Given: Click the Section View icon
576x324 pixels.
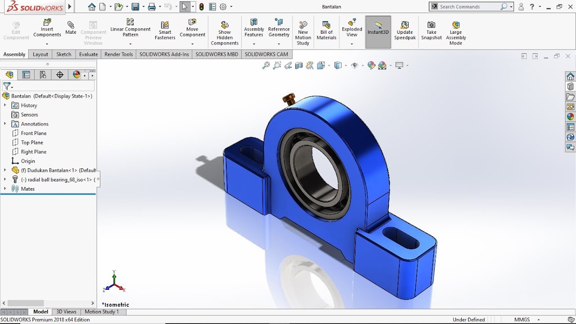Looking at the screenshot, I should (x=299, y=65).
